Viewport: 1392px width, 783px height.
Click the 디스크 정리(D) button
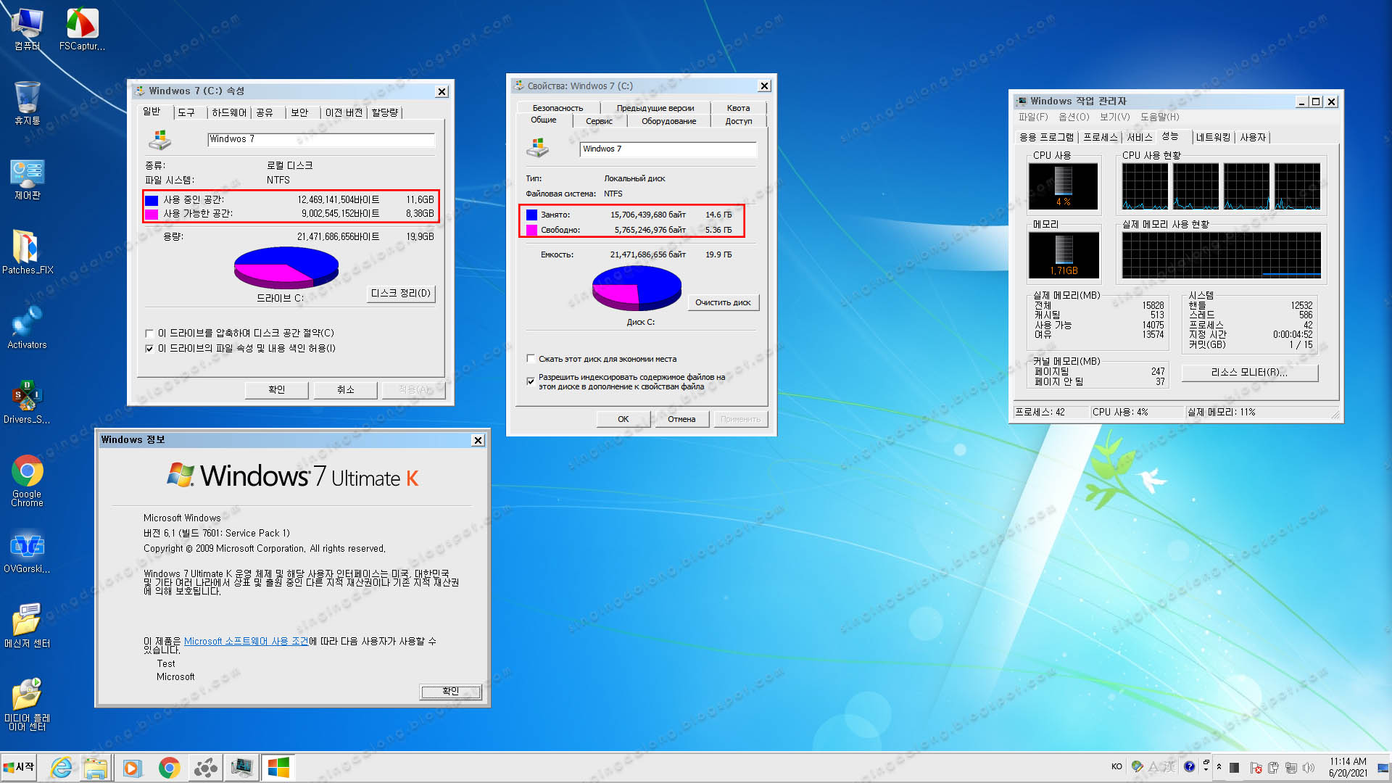[x=400, y=294]
